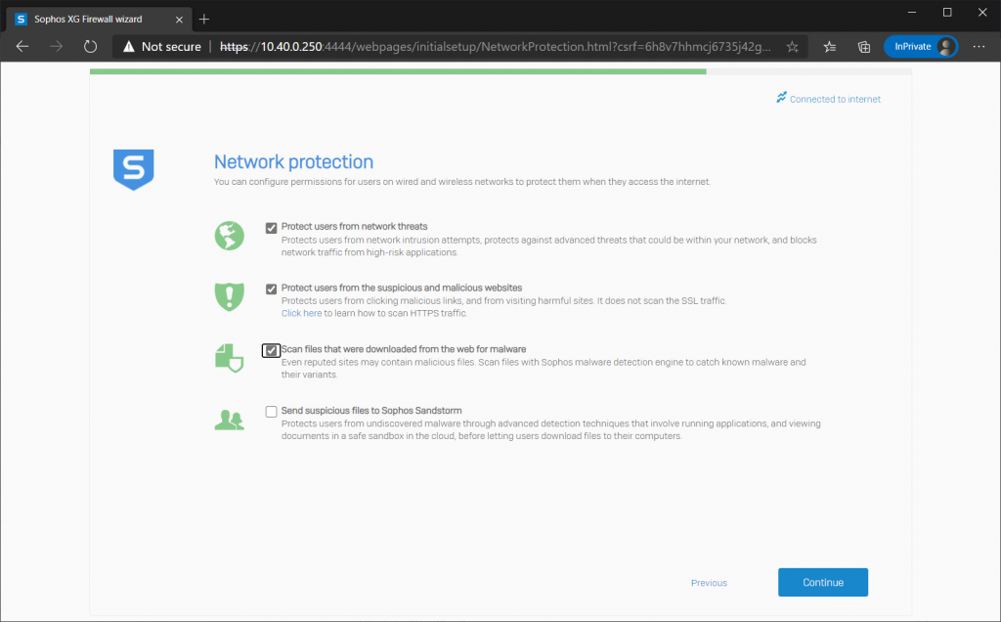Image resolution: width=1001 pixels, height=622 pixels.
Task: Click the Sophos shield logo
Action: point(133,169)
